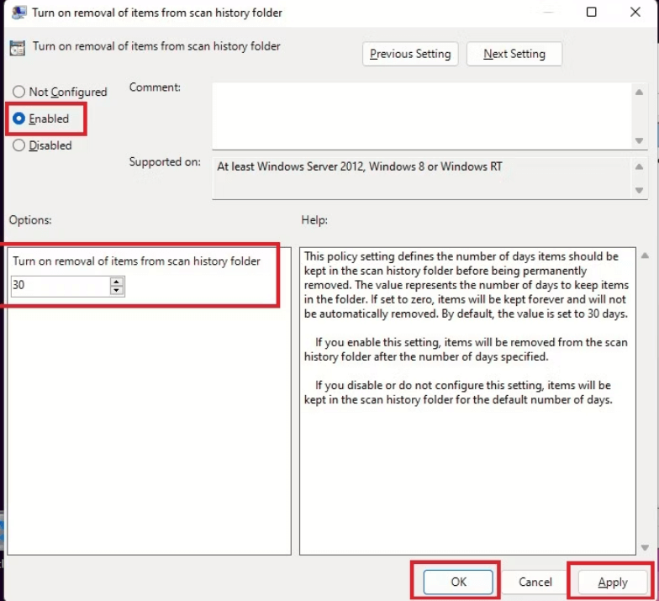Decrease the days value with spinner down arrow
This screenshot has width=659, height=601.
[117, 290]
